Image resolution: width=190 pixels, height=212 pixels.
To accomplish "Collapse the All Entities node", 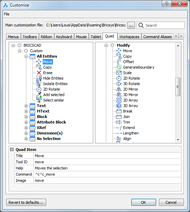I will point(26,56).
